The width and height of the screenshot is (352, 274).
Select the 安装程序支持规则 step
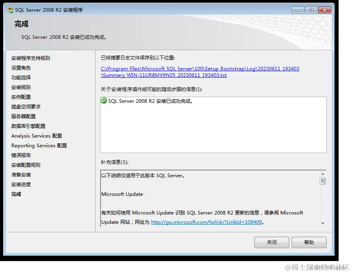click(31, 58)
